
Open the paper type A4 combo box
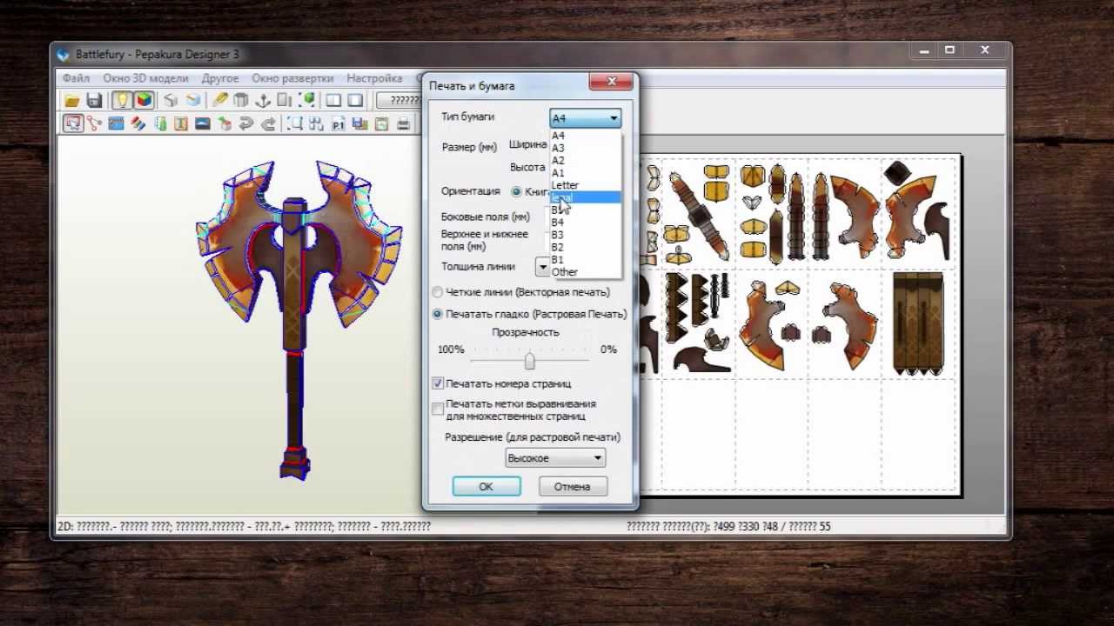tap(585, 118)
